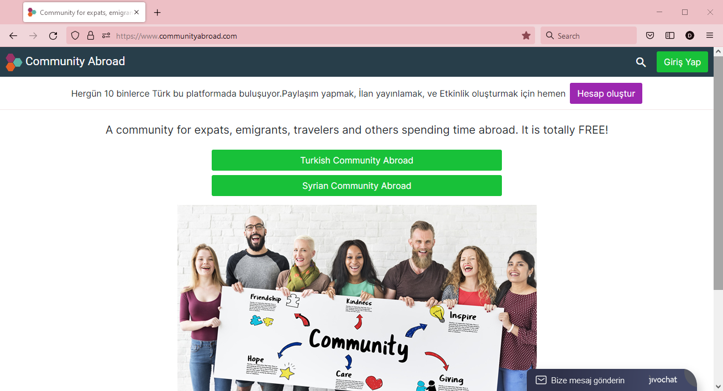Click the Hesap oluştur button
The image size is (723, 391).
point(606,93)
